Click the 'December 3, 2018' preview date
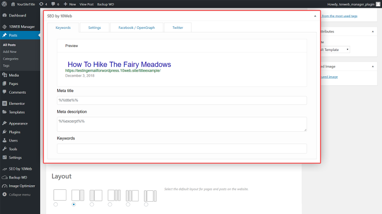The height and width of the screenshot is (214, 382). point(80,76)
